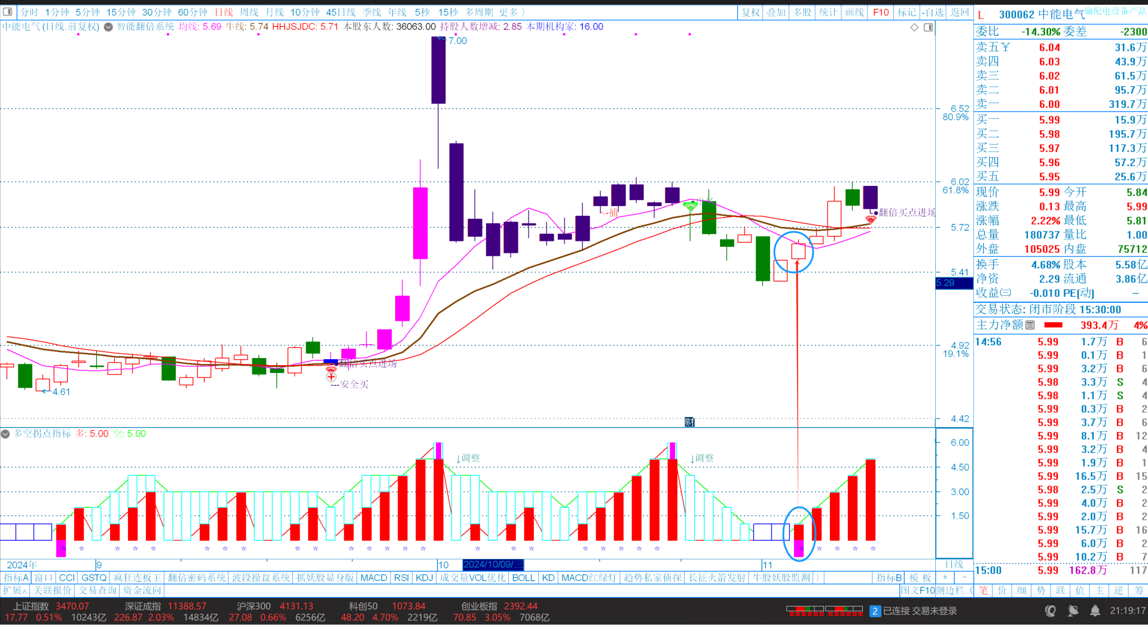Click the 势 trend icon tab
Screen dimensions: 1148x625
click(1041, 590)
